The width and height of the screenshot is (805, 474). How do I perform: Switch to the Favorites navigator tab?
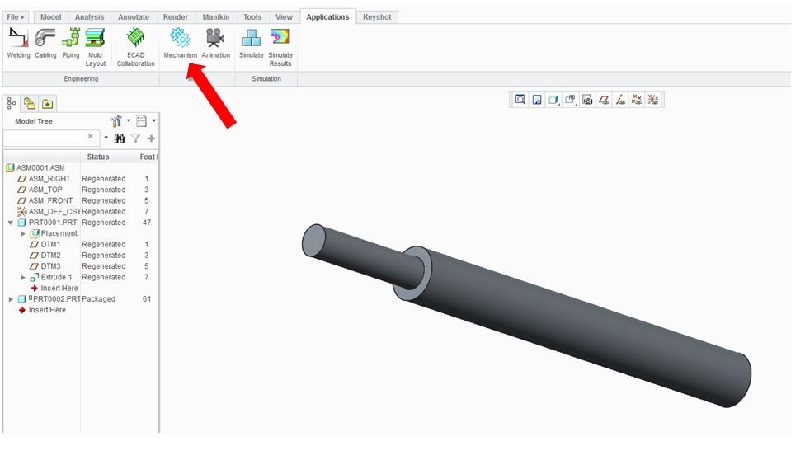click(47, 104)
